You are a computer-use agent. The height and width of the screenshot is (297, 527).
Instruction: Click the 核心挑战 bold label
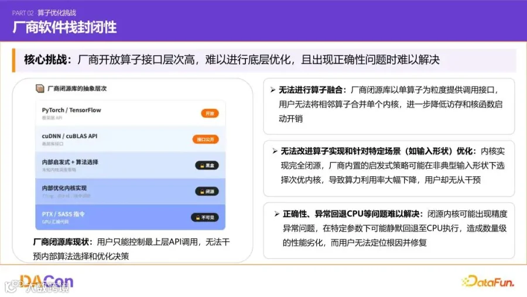pos(47,60)
